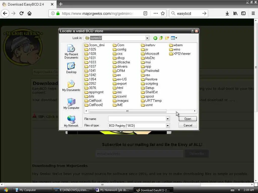Click the File name input field
The image size is (258, 193).
point(137,119)
